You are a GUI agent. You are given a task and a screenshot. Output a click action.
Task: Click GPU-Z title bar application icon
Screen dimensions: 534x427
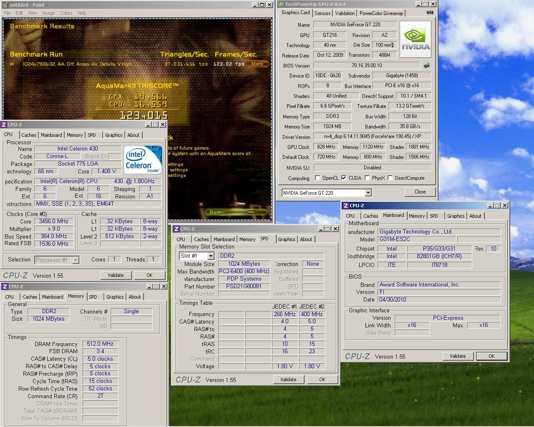point(282,4)
